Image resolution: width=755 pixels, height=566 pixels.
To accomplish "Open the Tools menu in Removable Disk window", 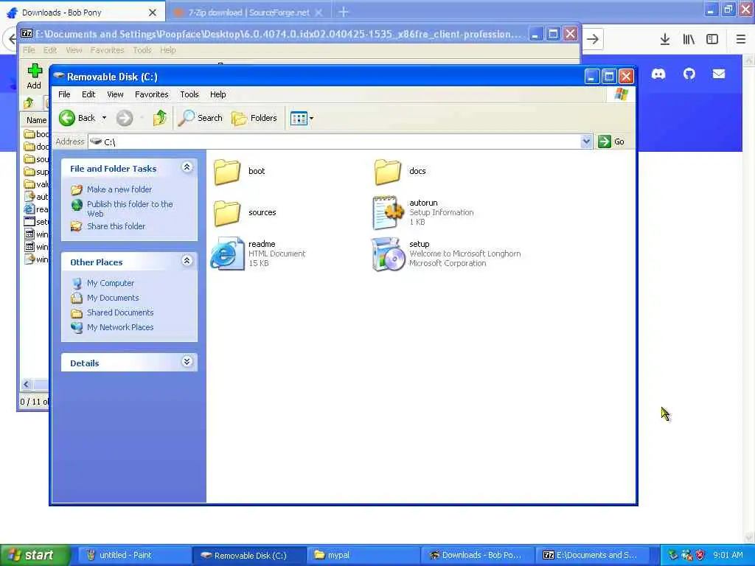I will point(189,94).
